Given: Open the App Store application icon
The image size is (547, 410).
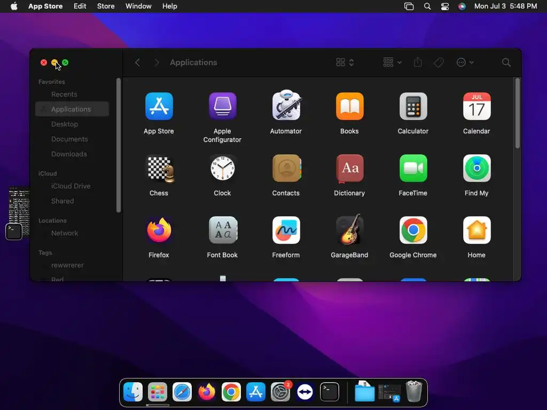Looking at the screenshot, I should (159, 106).
